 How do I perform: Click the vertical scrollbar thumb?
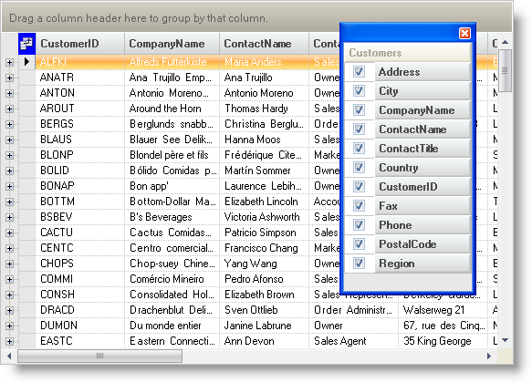pos(505,70)
